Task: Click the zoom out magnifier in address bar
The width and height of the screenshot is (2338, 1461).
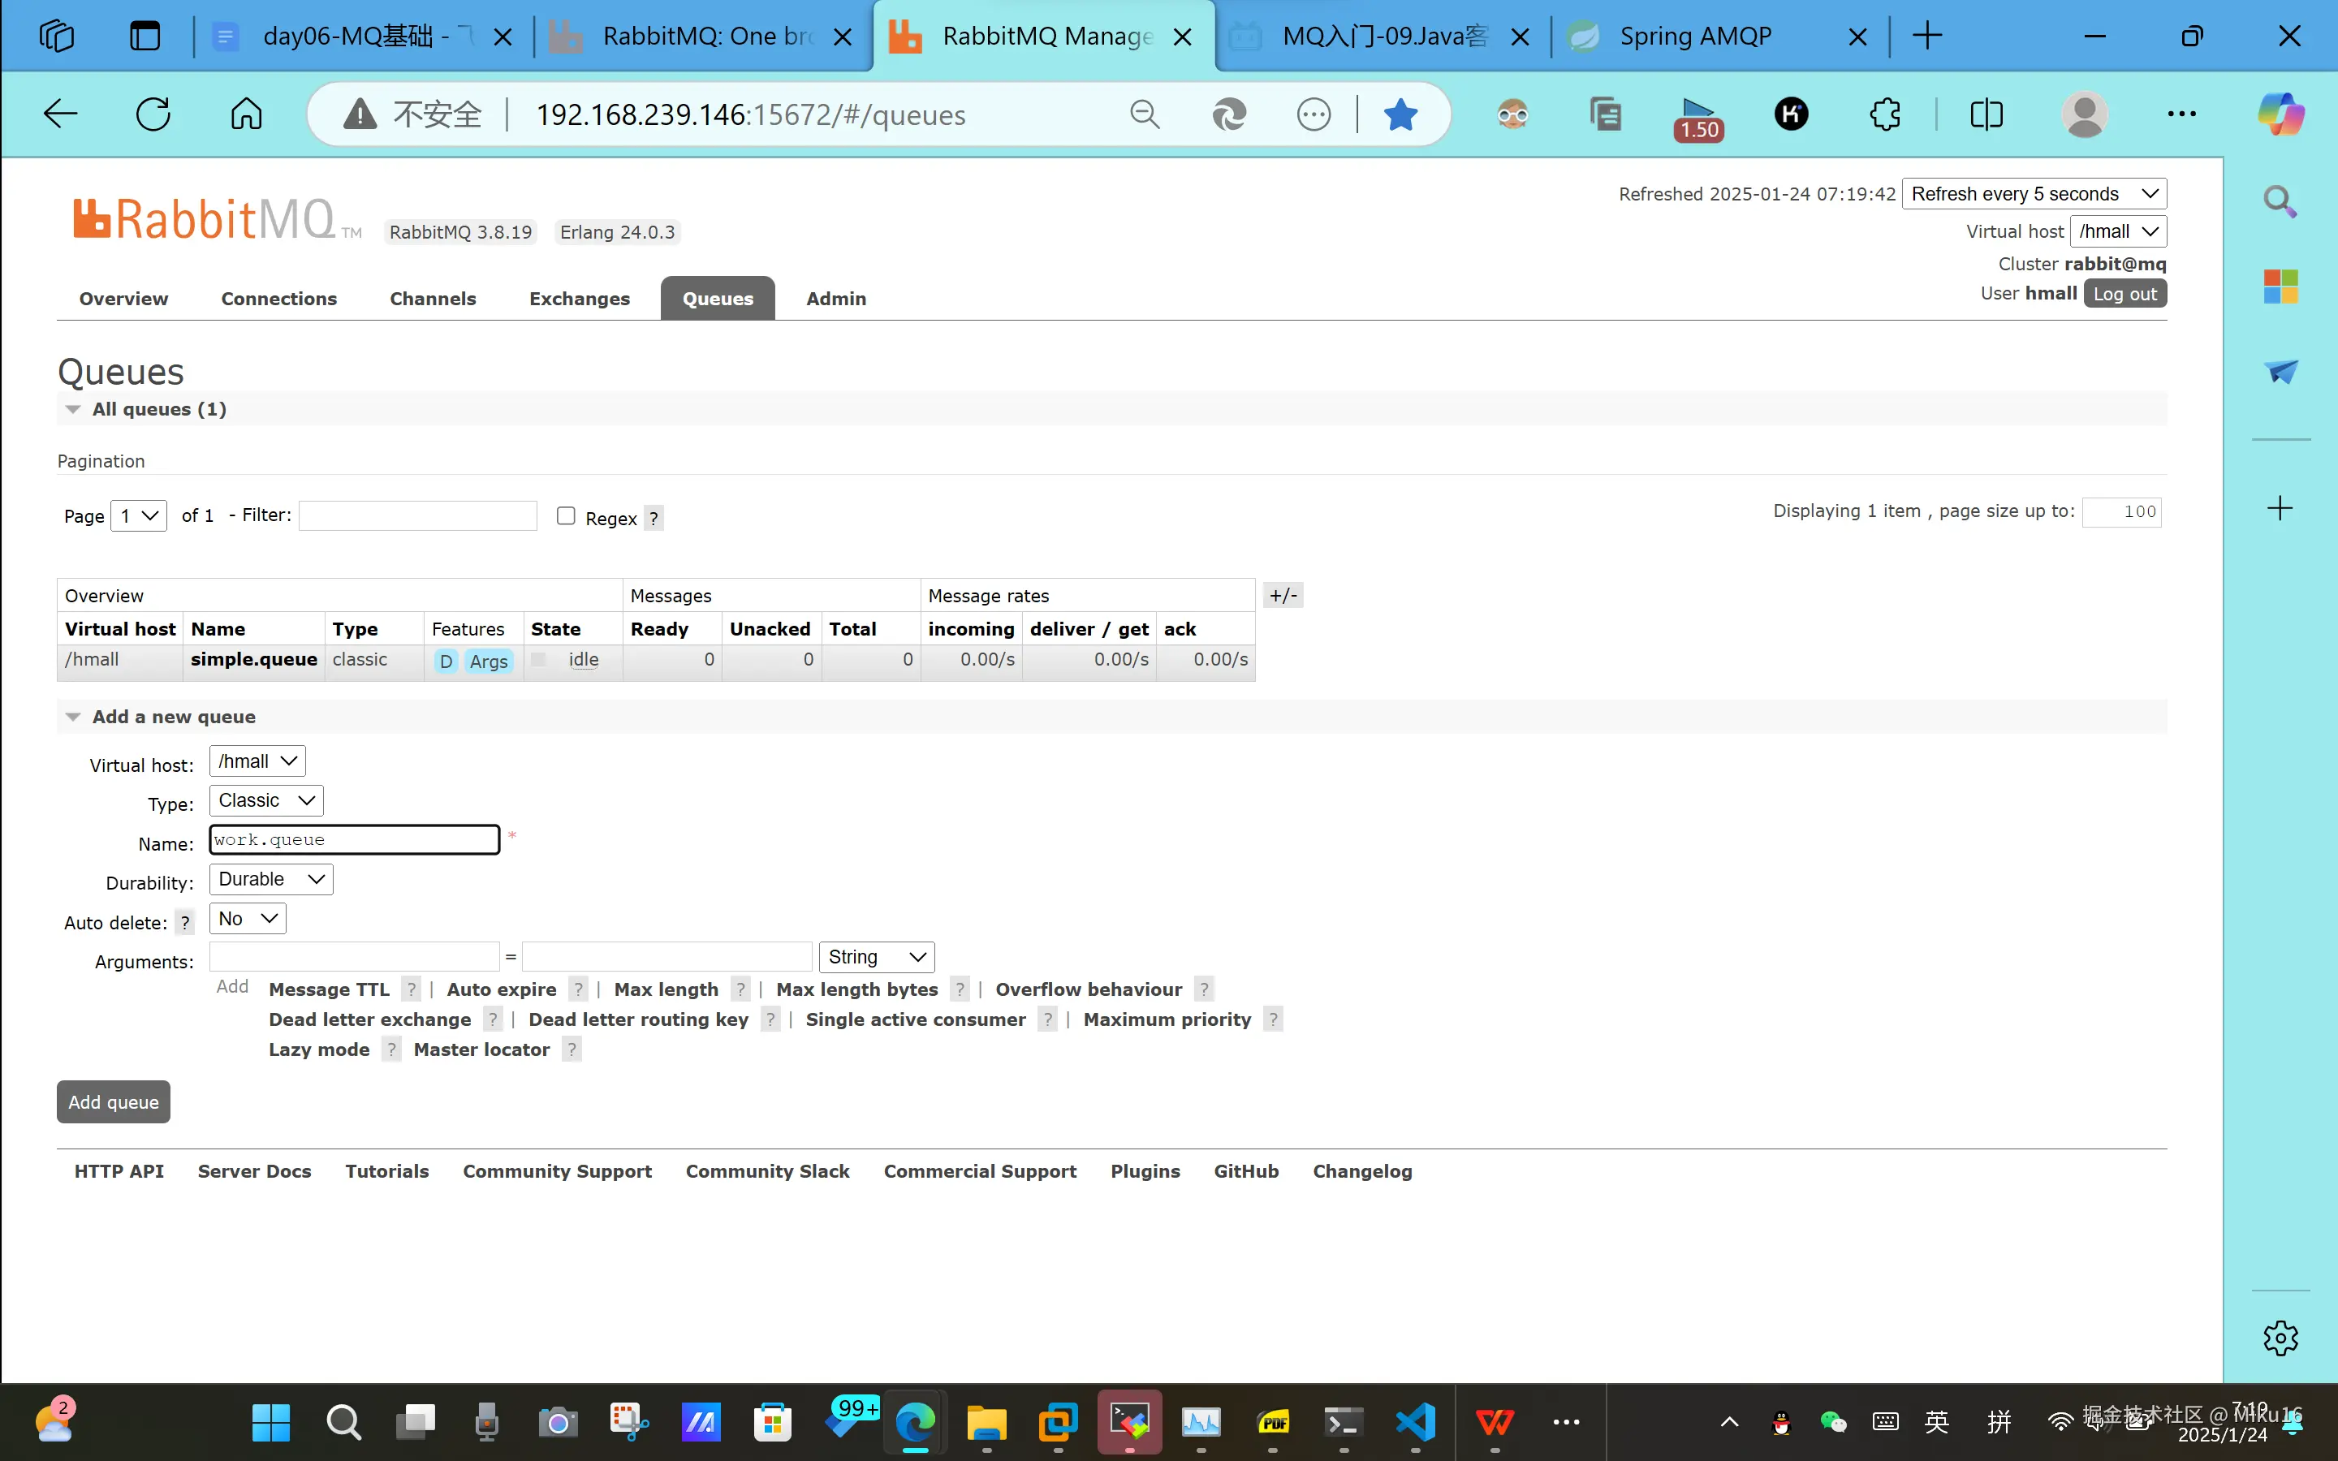Action: (x=1144, y=114)
